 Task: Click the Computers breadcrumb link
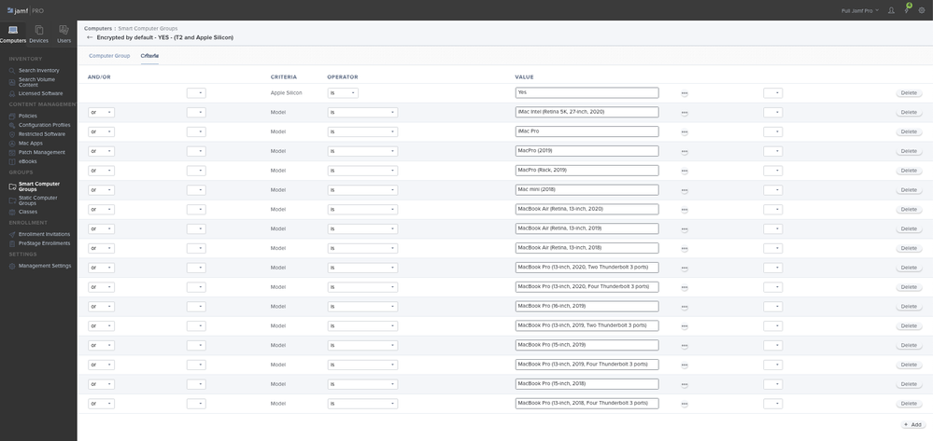[x=97, y=29]
